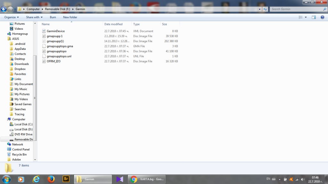Screen dimensions: 328x184
Task: Open the Organize menu
Action: tap(11, 17)
